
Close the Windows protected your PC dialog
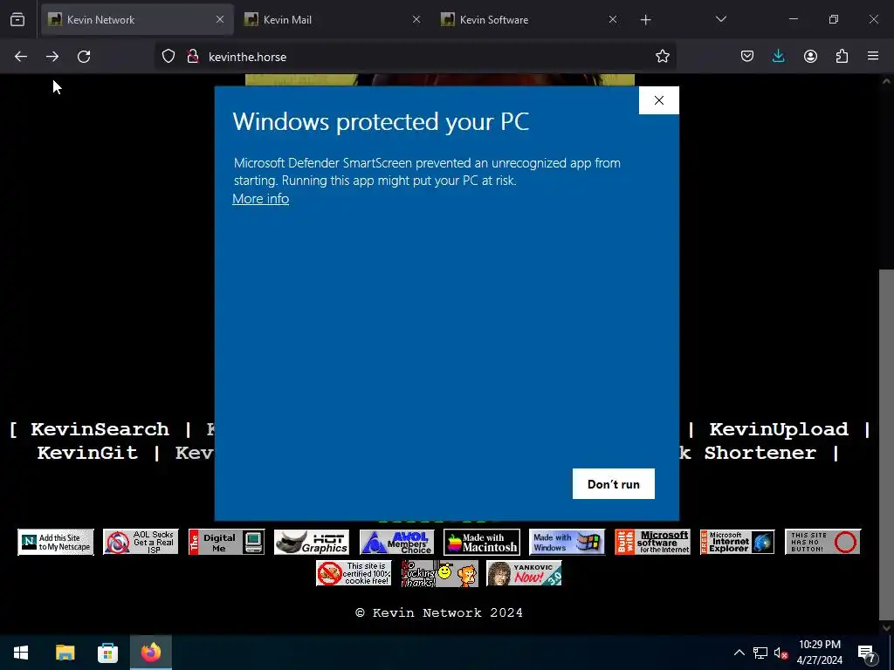pos(658,100)
